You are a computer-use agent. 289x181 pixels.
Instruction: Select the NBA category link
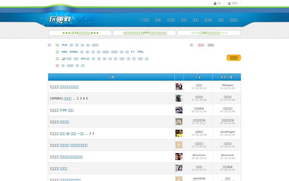click(x=64, y=52)
